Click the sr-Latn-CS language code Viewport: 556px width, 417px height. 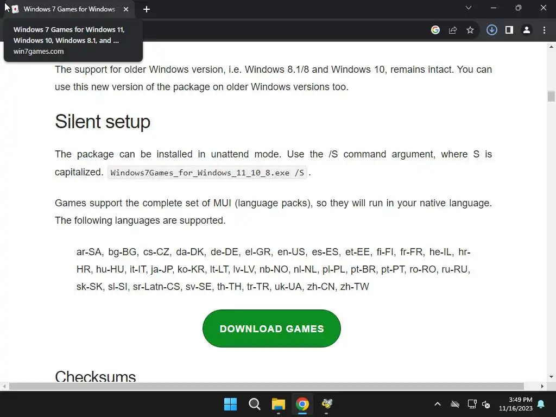tap(156, 287)
